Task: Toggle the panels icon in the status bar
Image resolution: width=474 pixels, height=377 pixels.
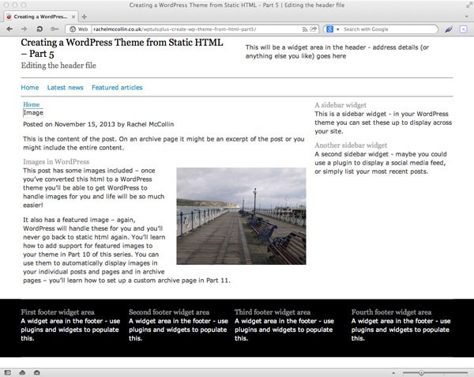Action: (x=8, y=372)
